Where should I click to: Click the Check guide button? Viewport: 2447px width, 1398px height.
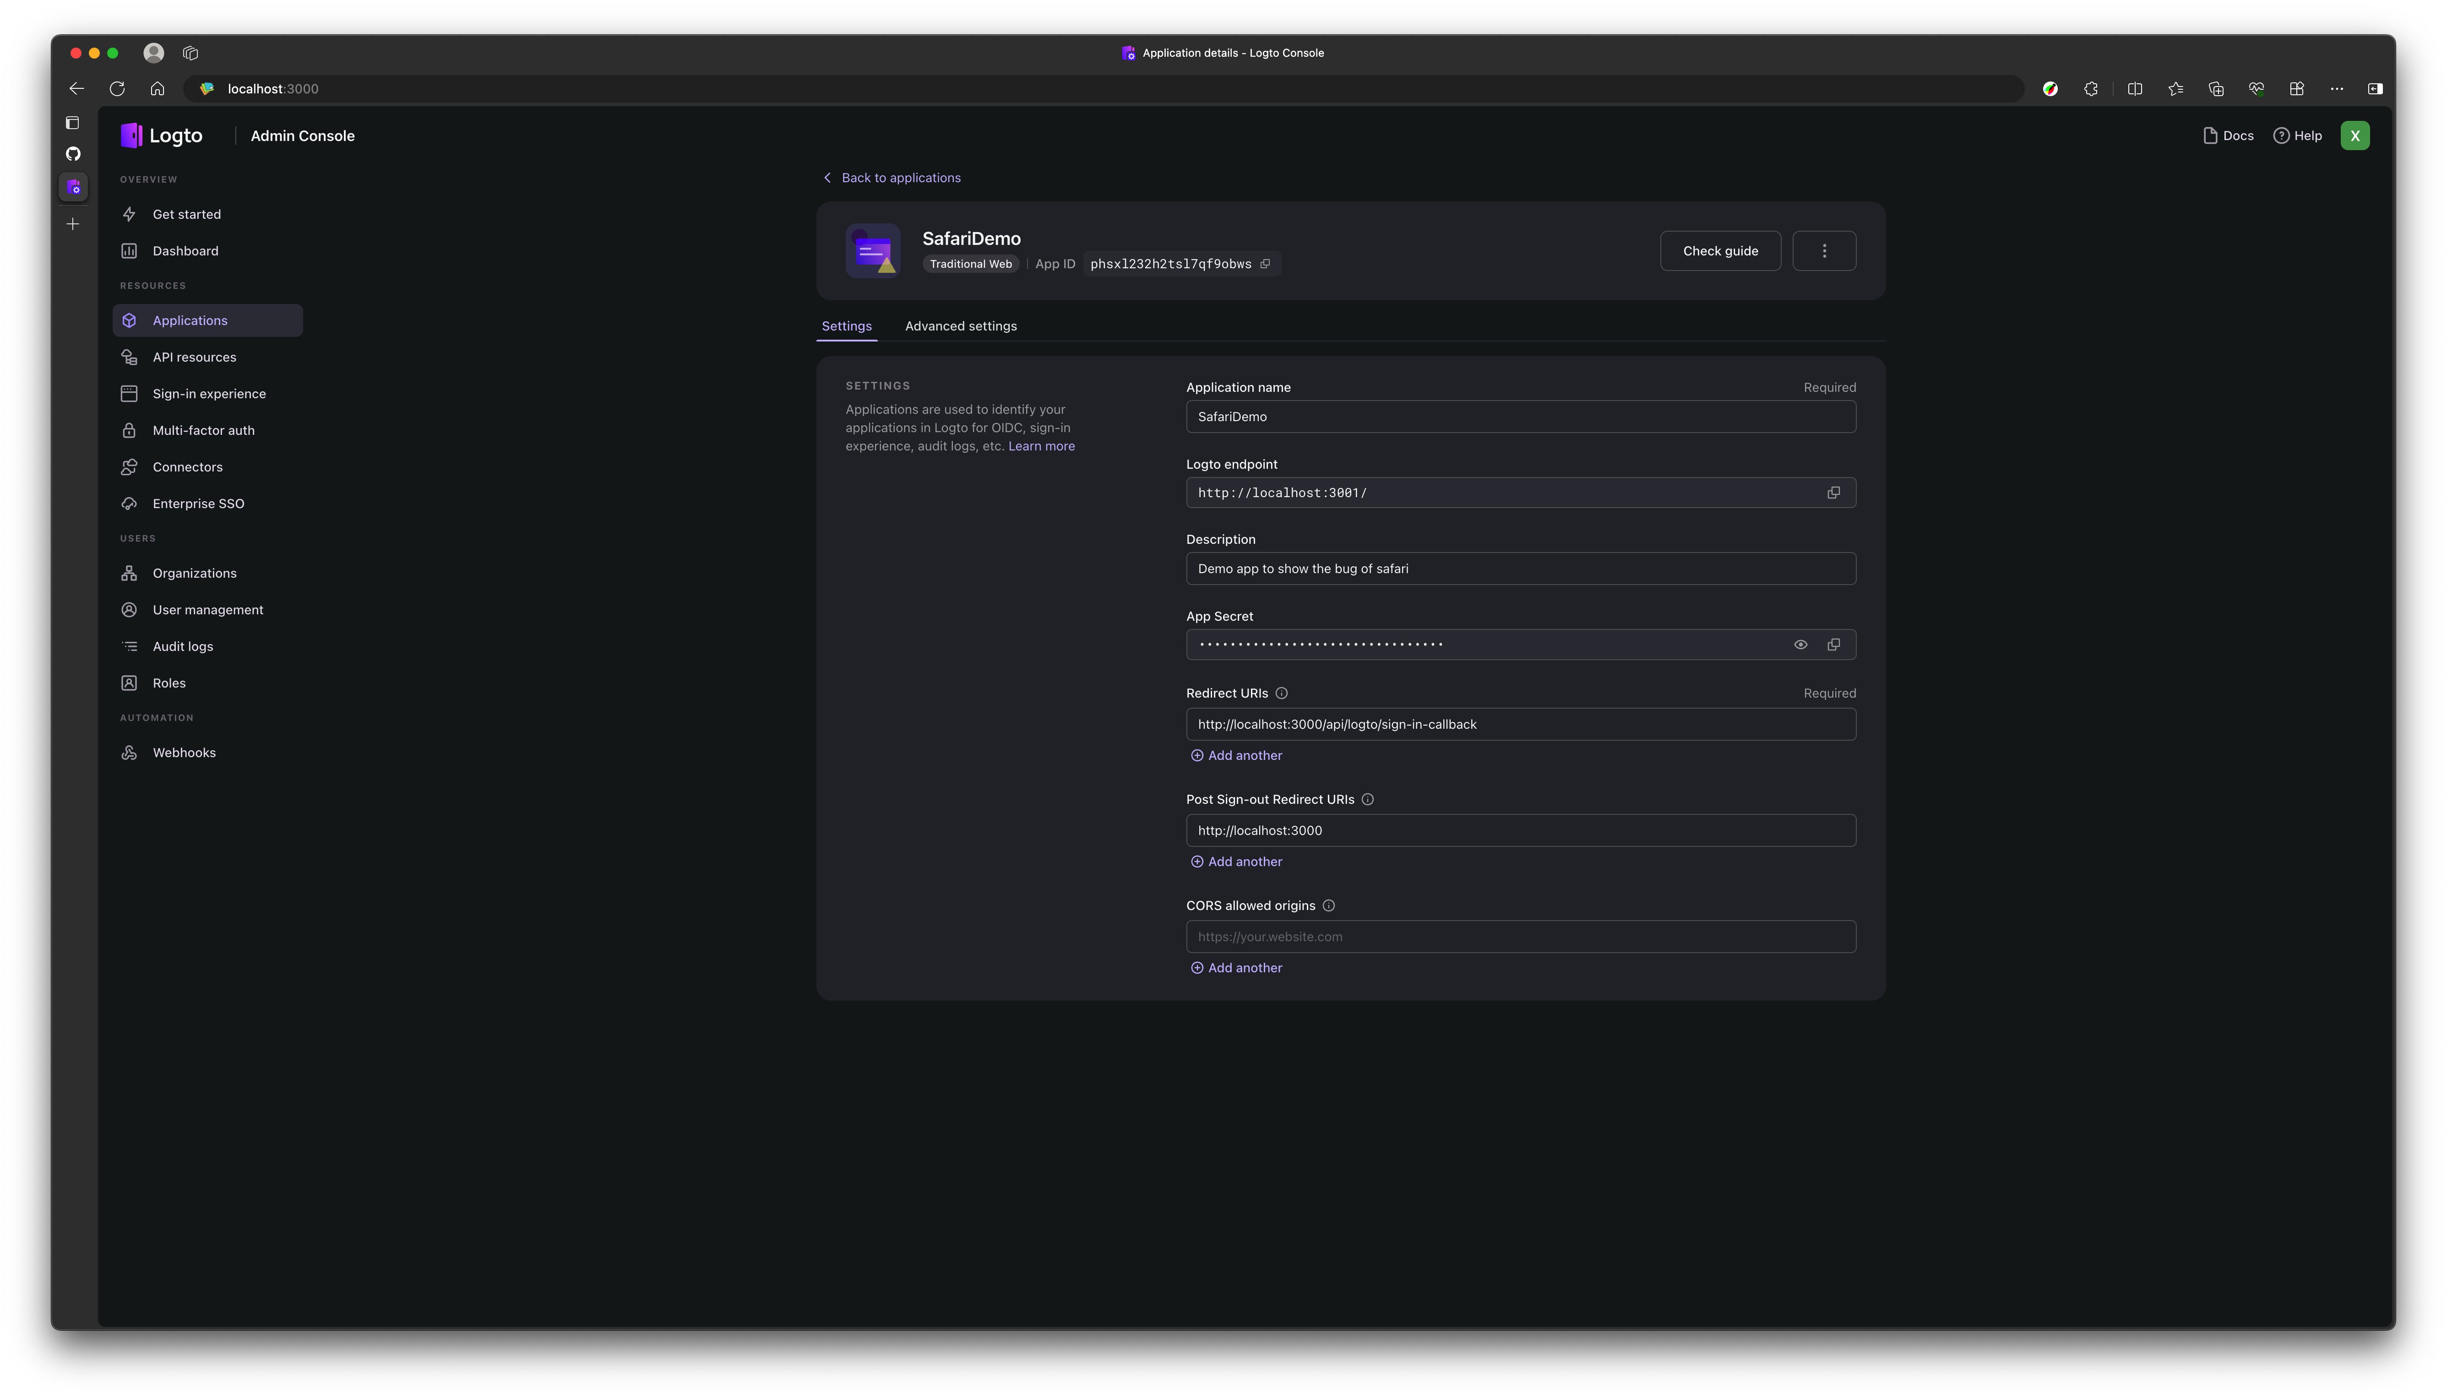tap(1720, 250)
